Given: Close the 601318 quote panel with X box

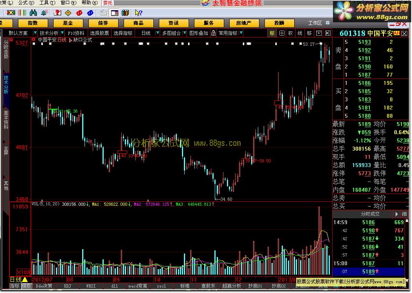Looking at the screenshot, I should [x=405, y=33].
